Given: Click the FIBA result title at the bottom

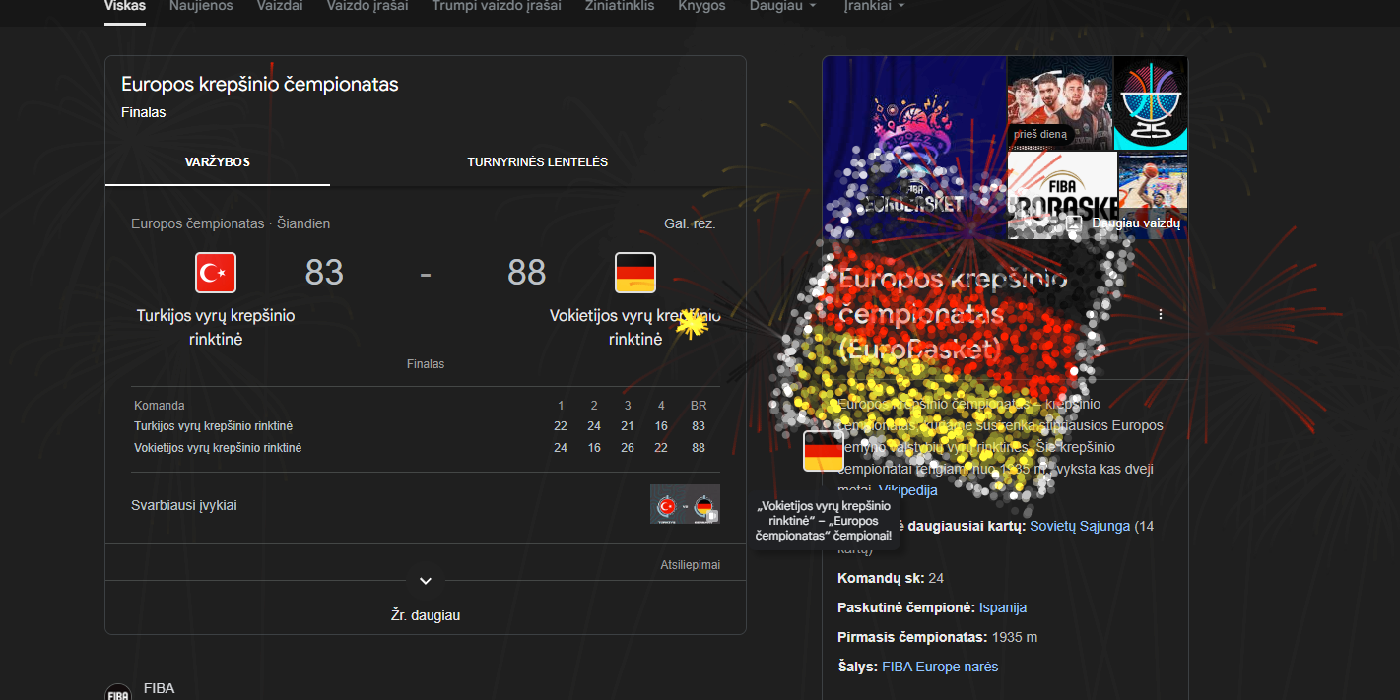Looking at the screenshot, I should point(159,688).
